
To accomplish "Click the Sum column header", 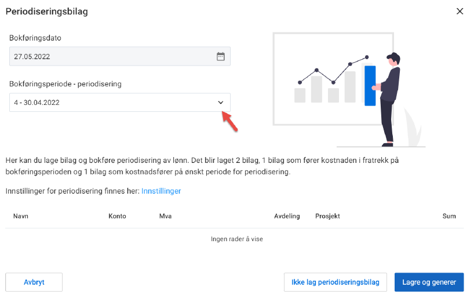I will (x=449, y=216).
